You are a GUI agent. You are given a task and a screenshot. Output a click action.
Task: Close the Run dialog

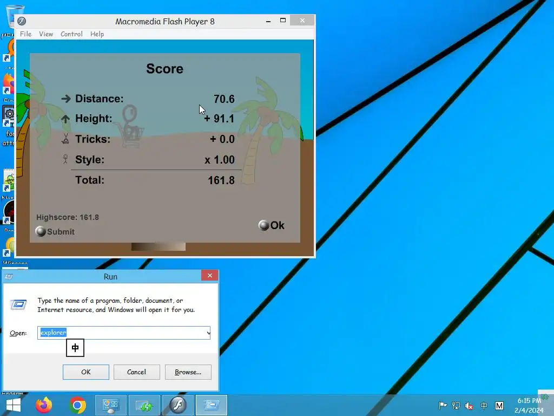click(209, 276)
